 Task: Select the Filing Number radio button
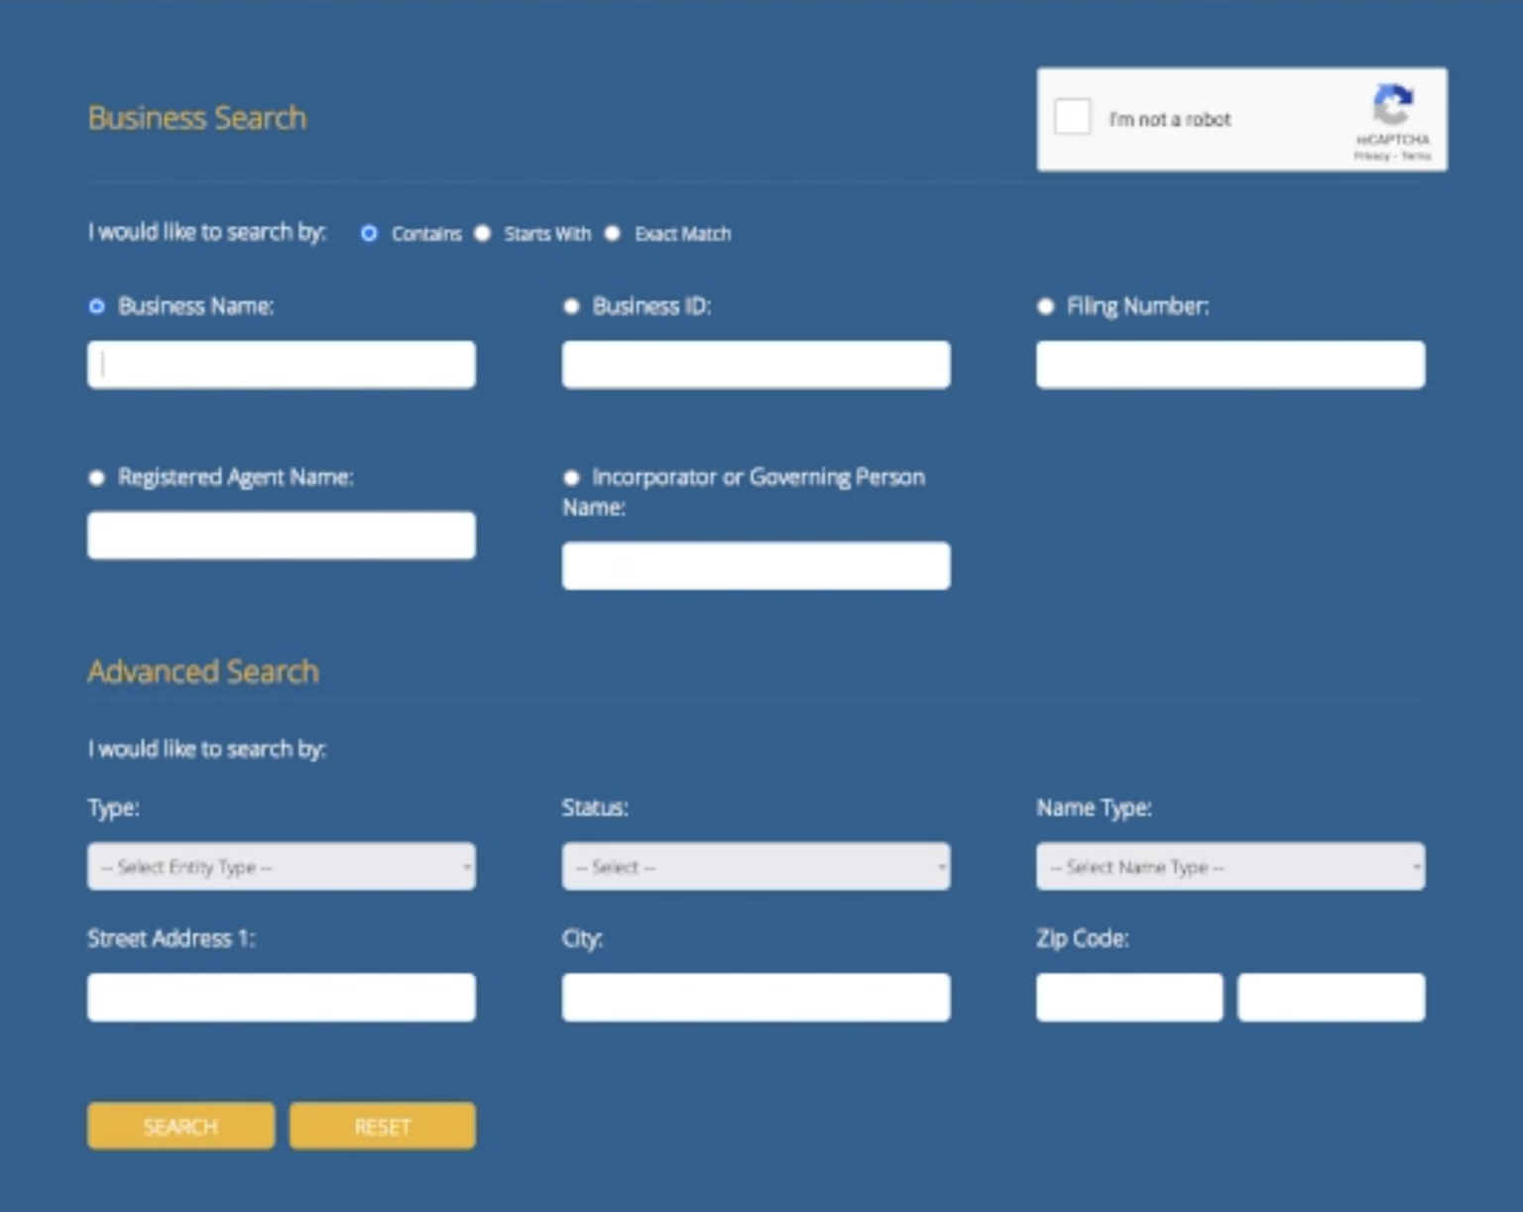pos(1046,306)
